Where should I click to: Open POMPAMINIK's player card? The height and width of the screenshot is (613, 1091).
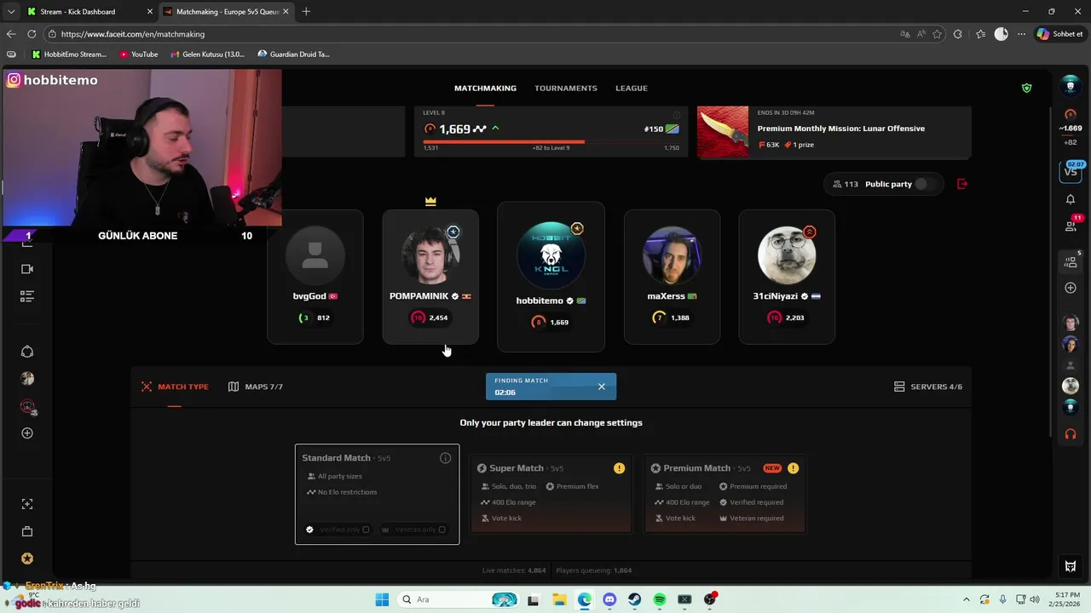[x=430, y=277]
